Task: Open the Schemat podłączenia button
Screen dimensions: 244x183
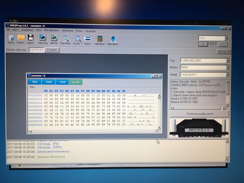Action: point(200,114)
